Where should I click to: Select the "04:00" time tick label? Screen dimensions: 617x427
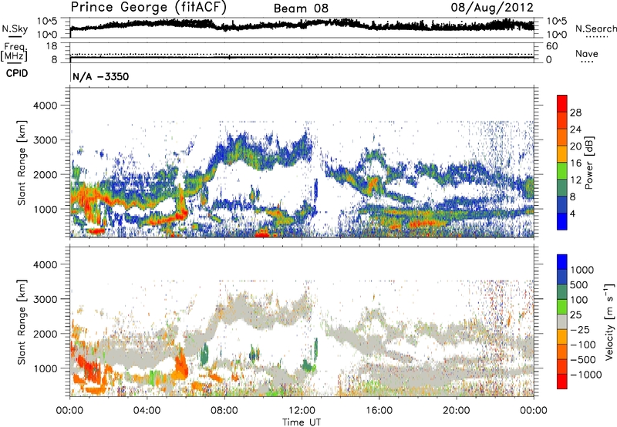(x=147, y=411)
